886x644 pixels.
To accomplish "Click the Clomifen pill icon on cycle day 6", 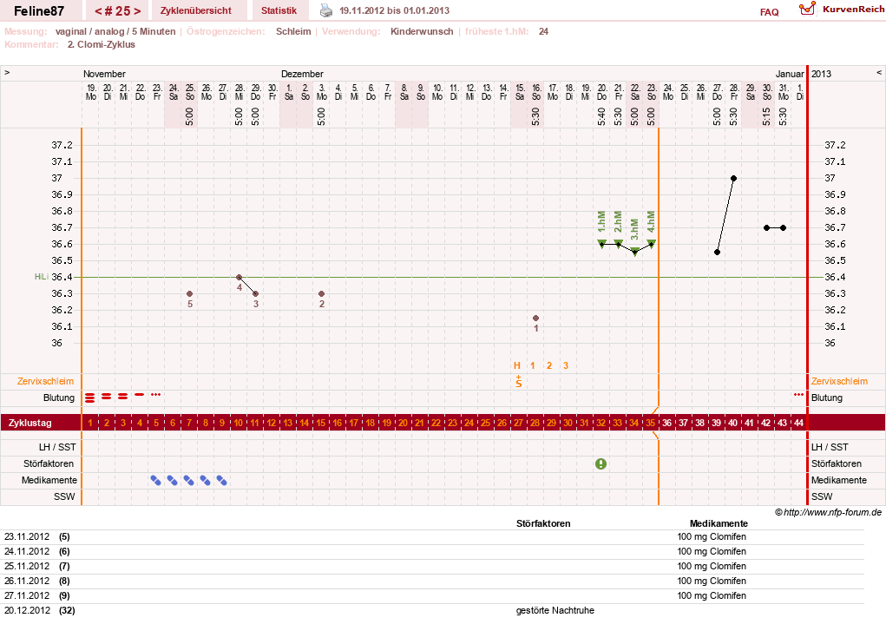I will tap(173, 480).
